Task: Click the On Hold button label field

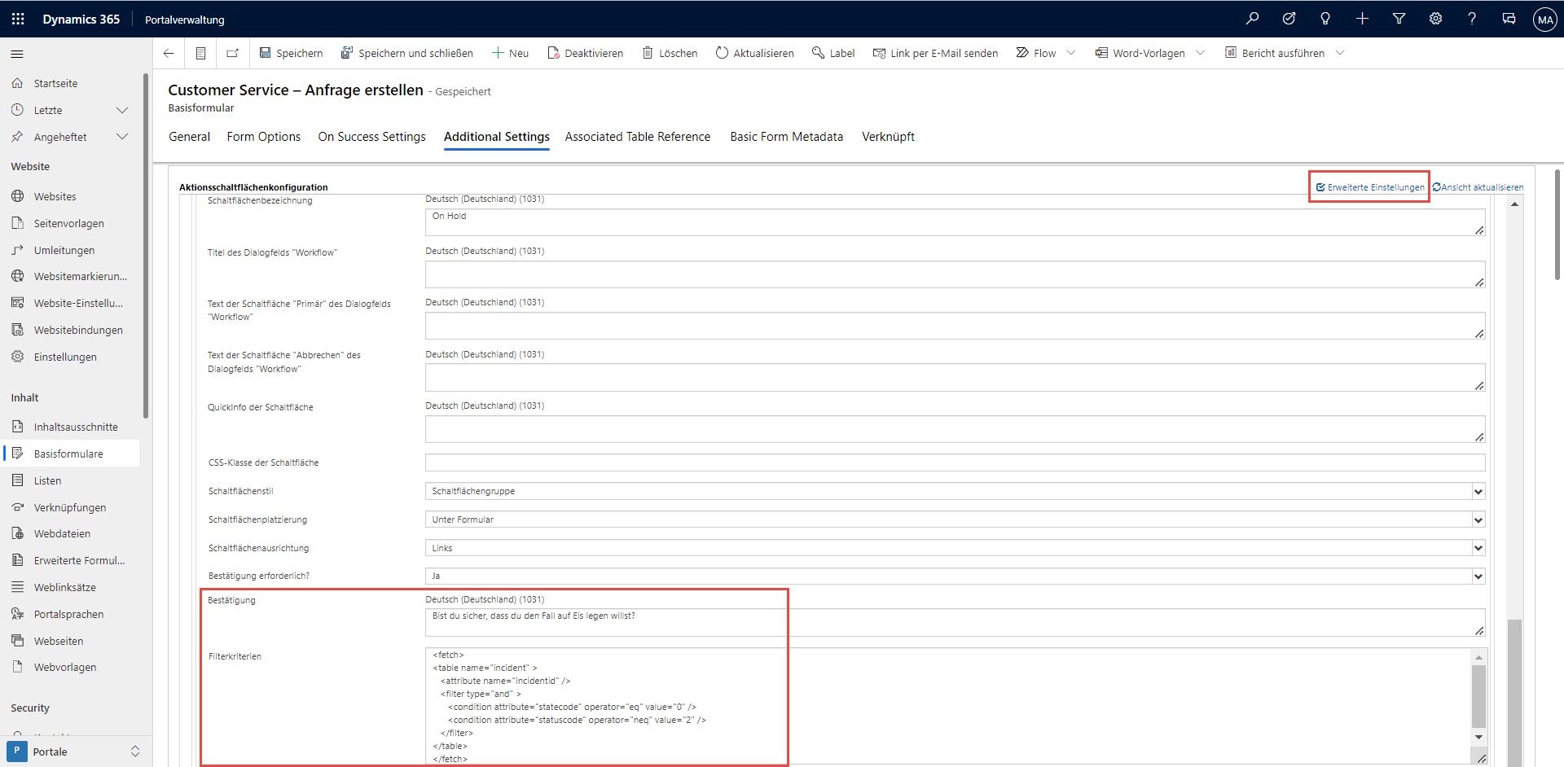Action: click(x=955, y=222)
